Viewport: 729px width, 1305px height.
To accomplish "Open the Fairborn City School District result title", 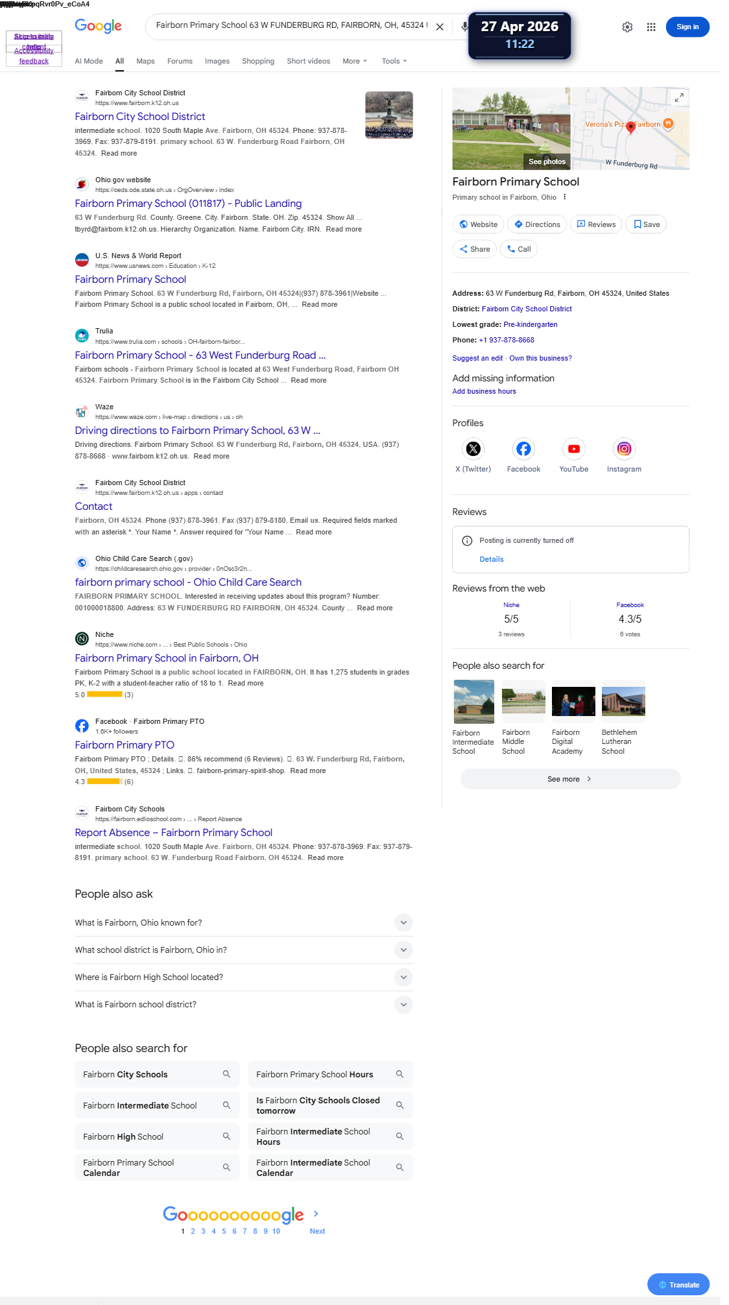I will [x=140, y=117].
